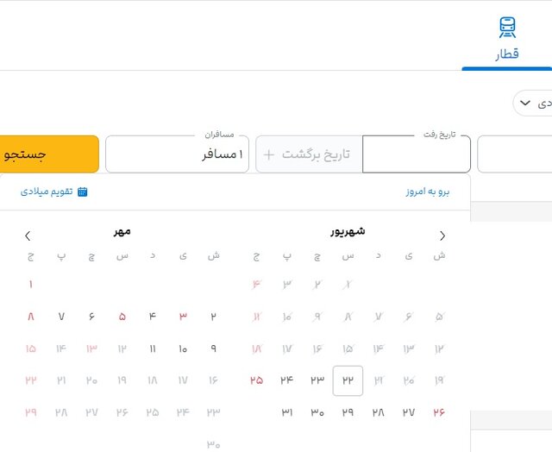Choose day ۳۱ of شهریور

(x=287, y=412)
